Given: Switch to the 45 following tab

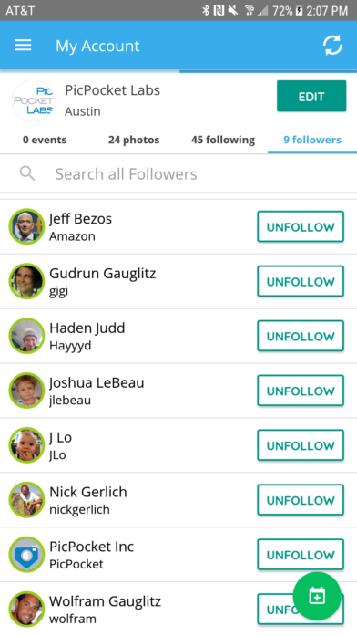Looking at the screenshot, I should (x=223, y=140).
